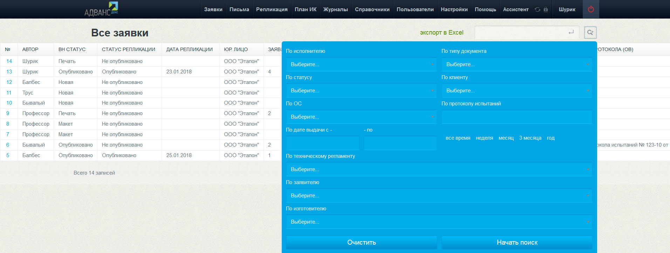Open the По техническому регламенту dropdown

(x=439, y=169)
